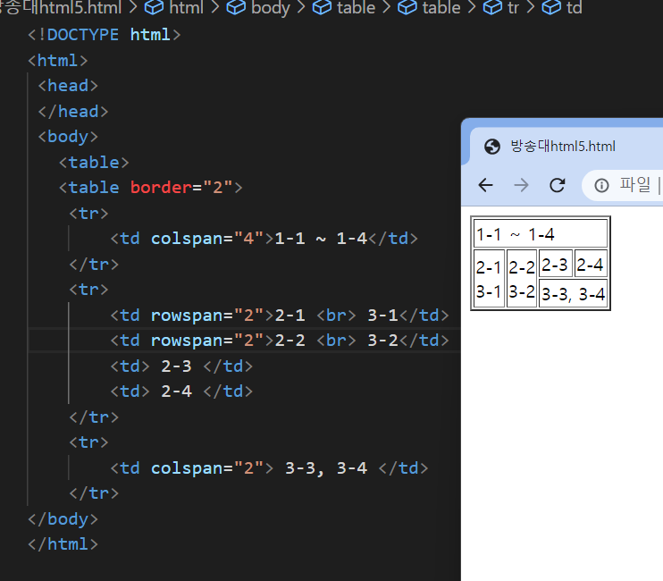Click the cube icon before td breadcrumb
The width and height of the screenshot is (663, 581).
tap(551, 8)
